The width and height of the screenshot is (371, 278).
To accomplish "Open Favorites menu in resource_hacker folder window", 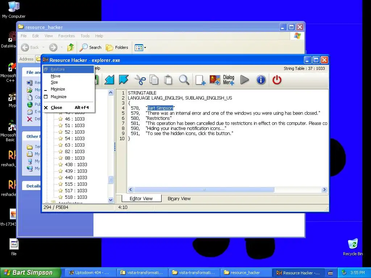I will click(x=67, y=36).
